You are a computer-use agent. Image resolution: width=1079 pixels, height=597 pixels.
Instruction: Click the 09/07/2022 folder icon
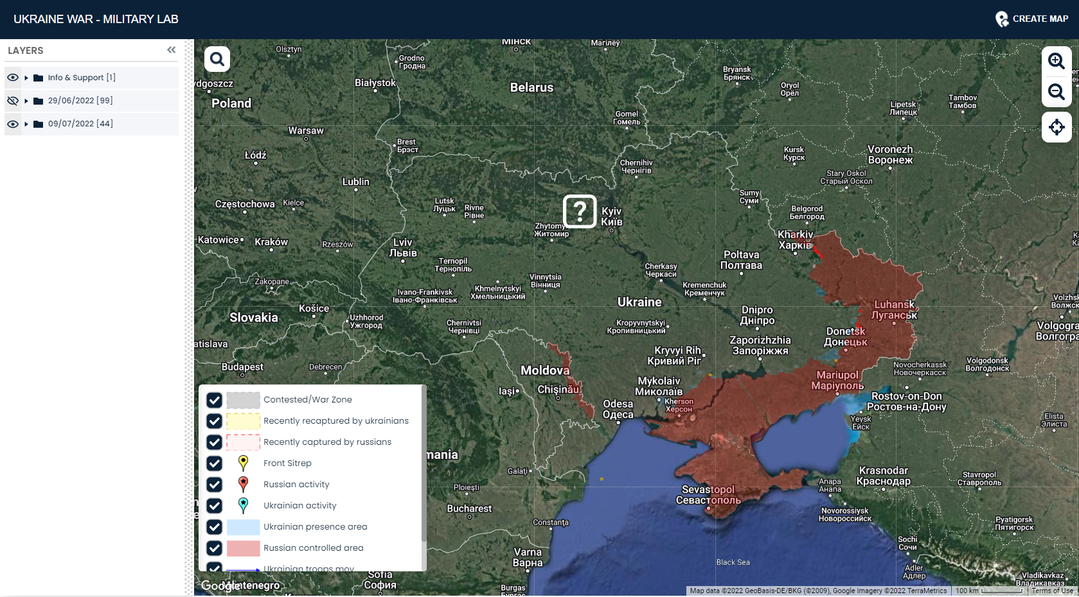[39, 124]
